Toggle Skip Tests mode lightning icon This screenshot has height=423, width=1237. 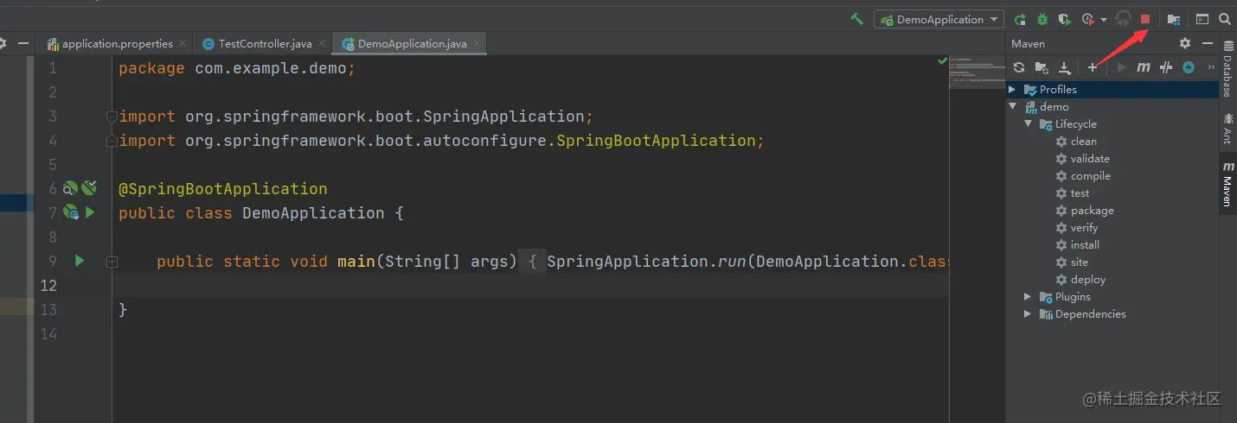click(x=1189, y=67)
